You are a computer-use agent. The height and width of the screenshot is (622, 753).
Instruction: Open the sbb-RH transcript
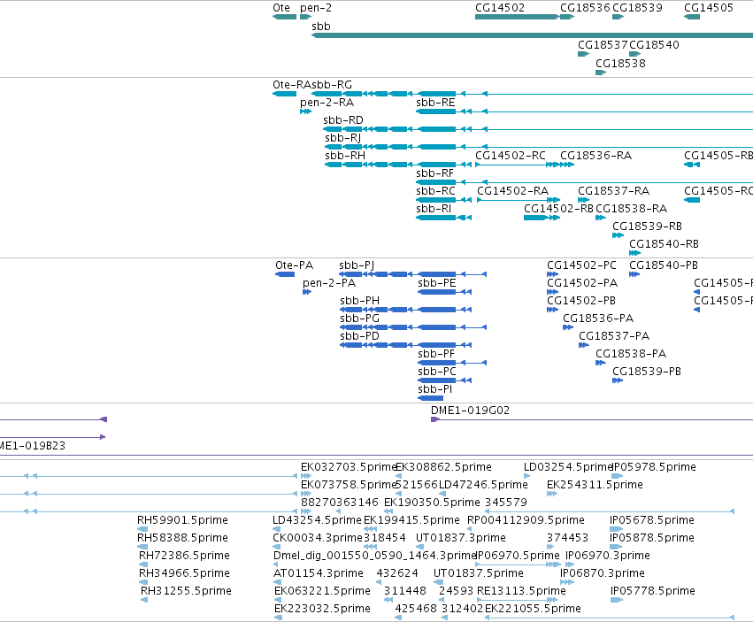398,165
